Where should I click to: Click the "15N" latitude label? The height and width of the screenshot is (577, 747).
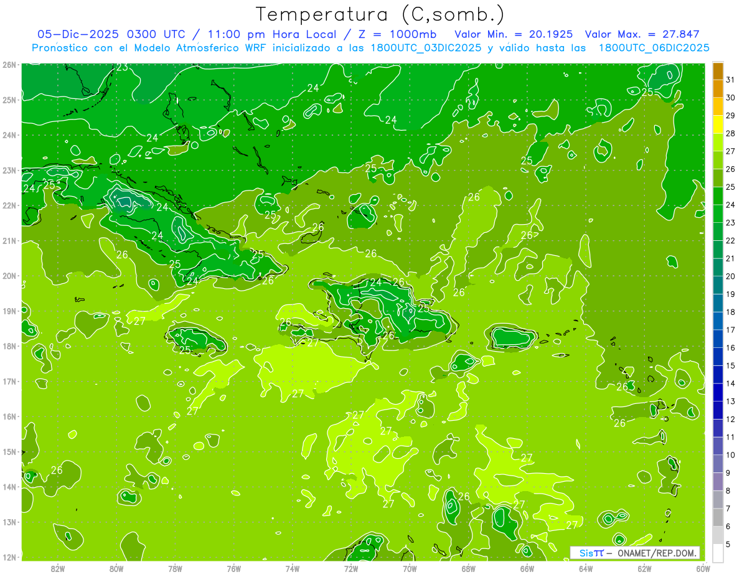coord(9,451)
